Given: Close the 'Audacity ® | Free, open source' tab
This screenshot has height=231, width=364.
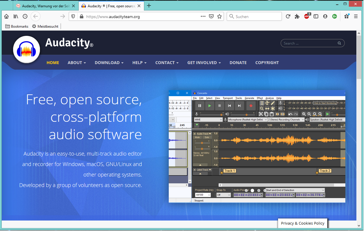Looking at the screenshot, I should (x=139, y=6).
